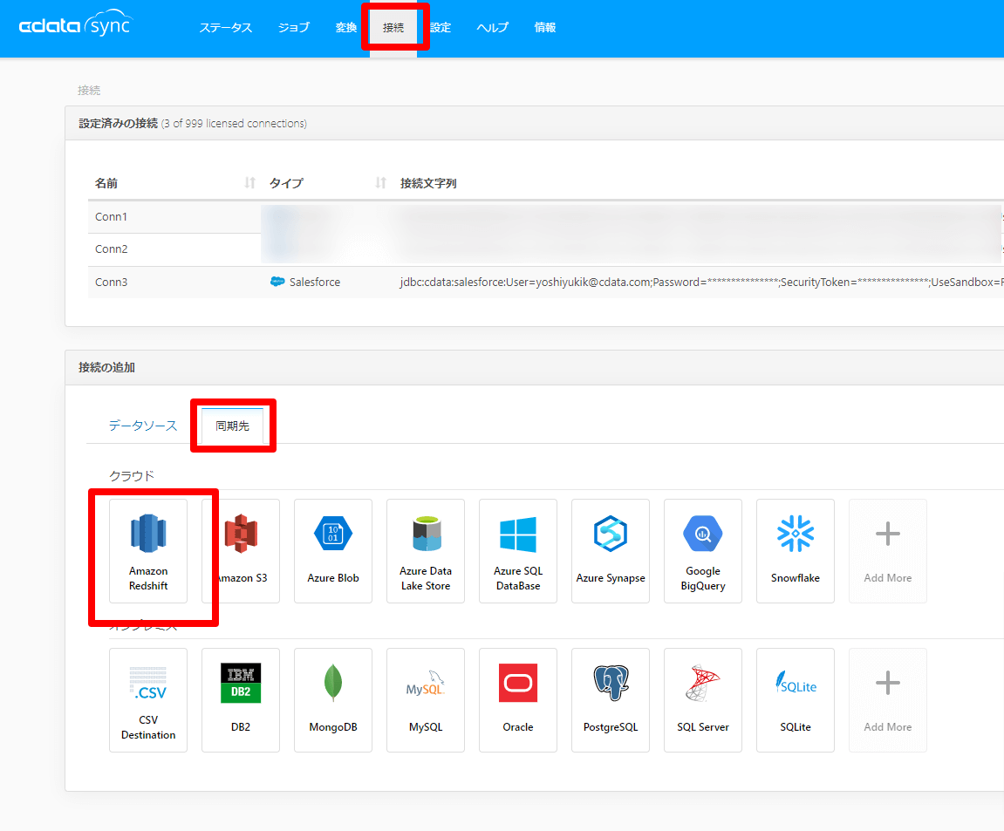Image resolution: width=1004 pixels, height=831 pixels.
Task: Sort connections by the 名前 column arrows
Action: tap(249, 183)
